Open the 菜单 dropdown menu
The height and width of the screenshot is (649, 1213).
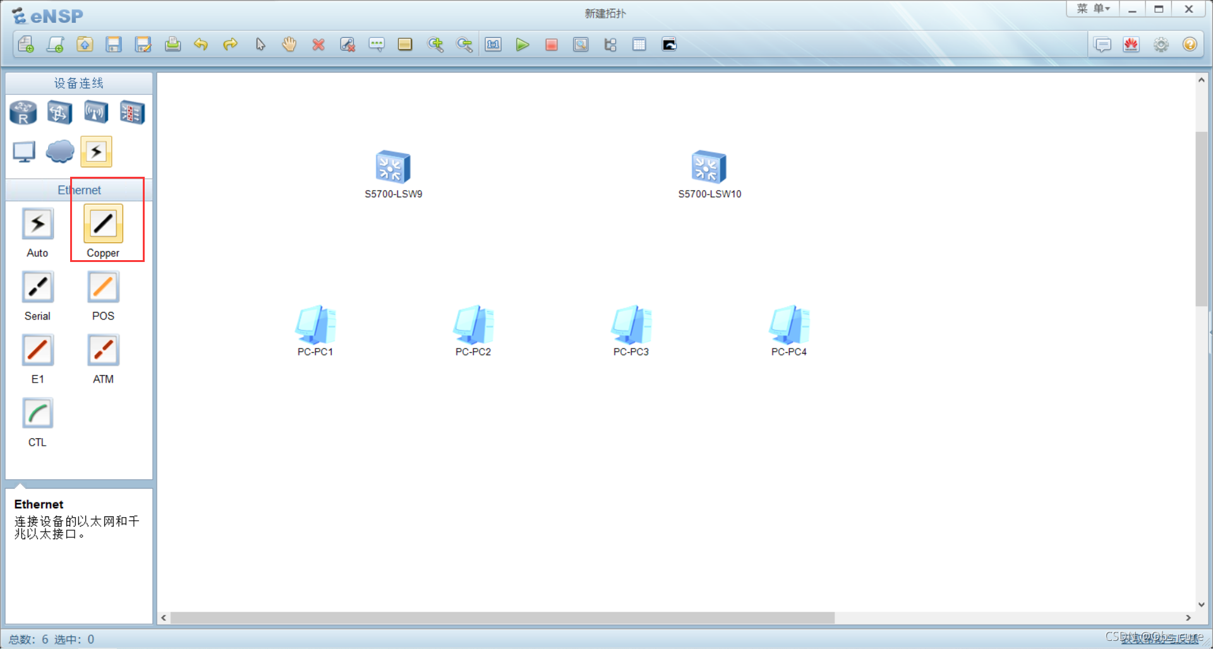click(x=1093, y=9)
